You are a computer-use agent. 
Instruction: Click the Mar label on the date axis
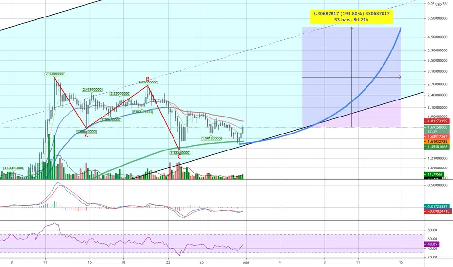[246, 262]
